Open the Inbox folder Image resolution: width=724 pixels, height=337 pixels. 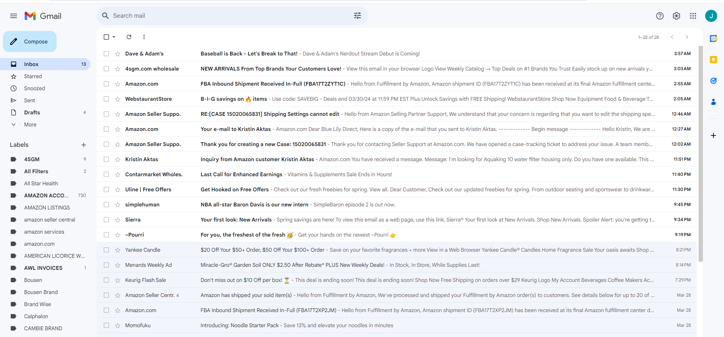click(x=45, y=64)
